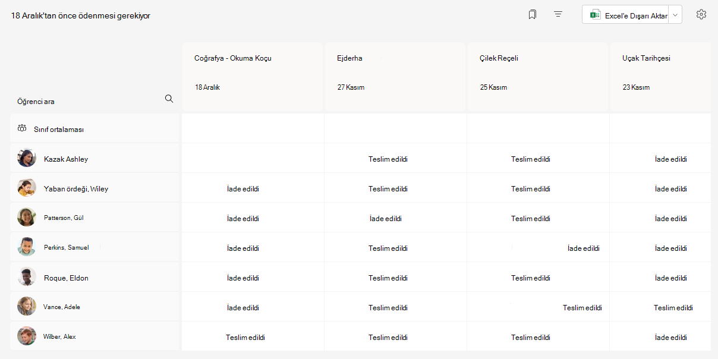Open the settings gear icon
718x359 pixels.
pos(701,14)
